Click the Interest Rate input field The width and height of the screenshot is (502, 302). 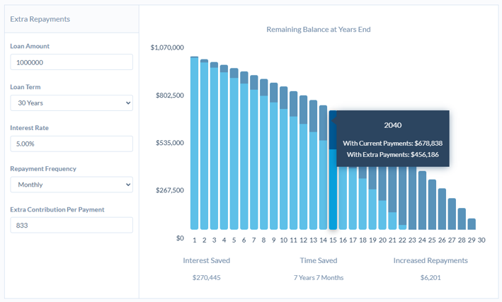point(72,144)
